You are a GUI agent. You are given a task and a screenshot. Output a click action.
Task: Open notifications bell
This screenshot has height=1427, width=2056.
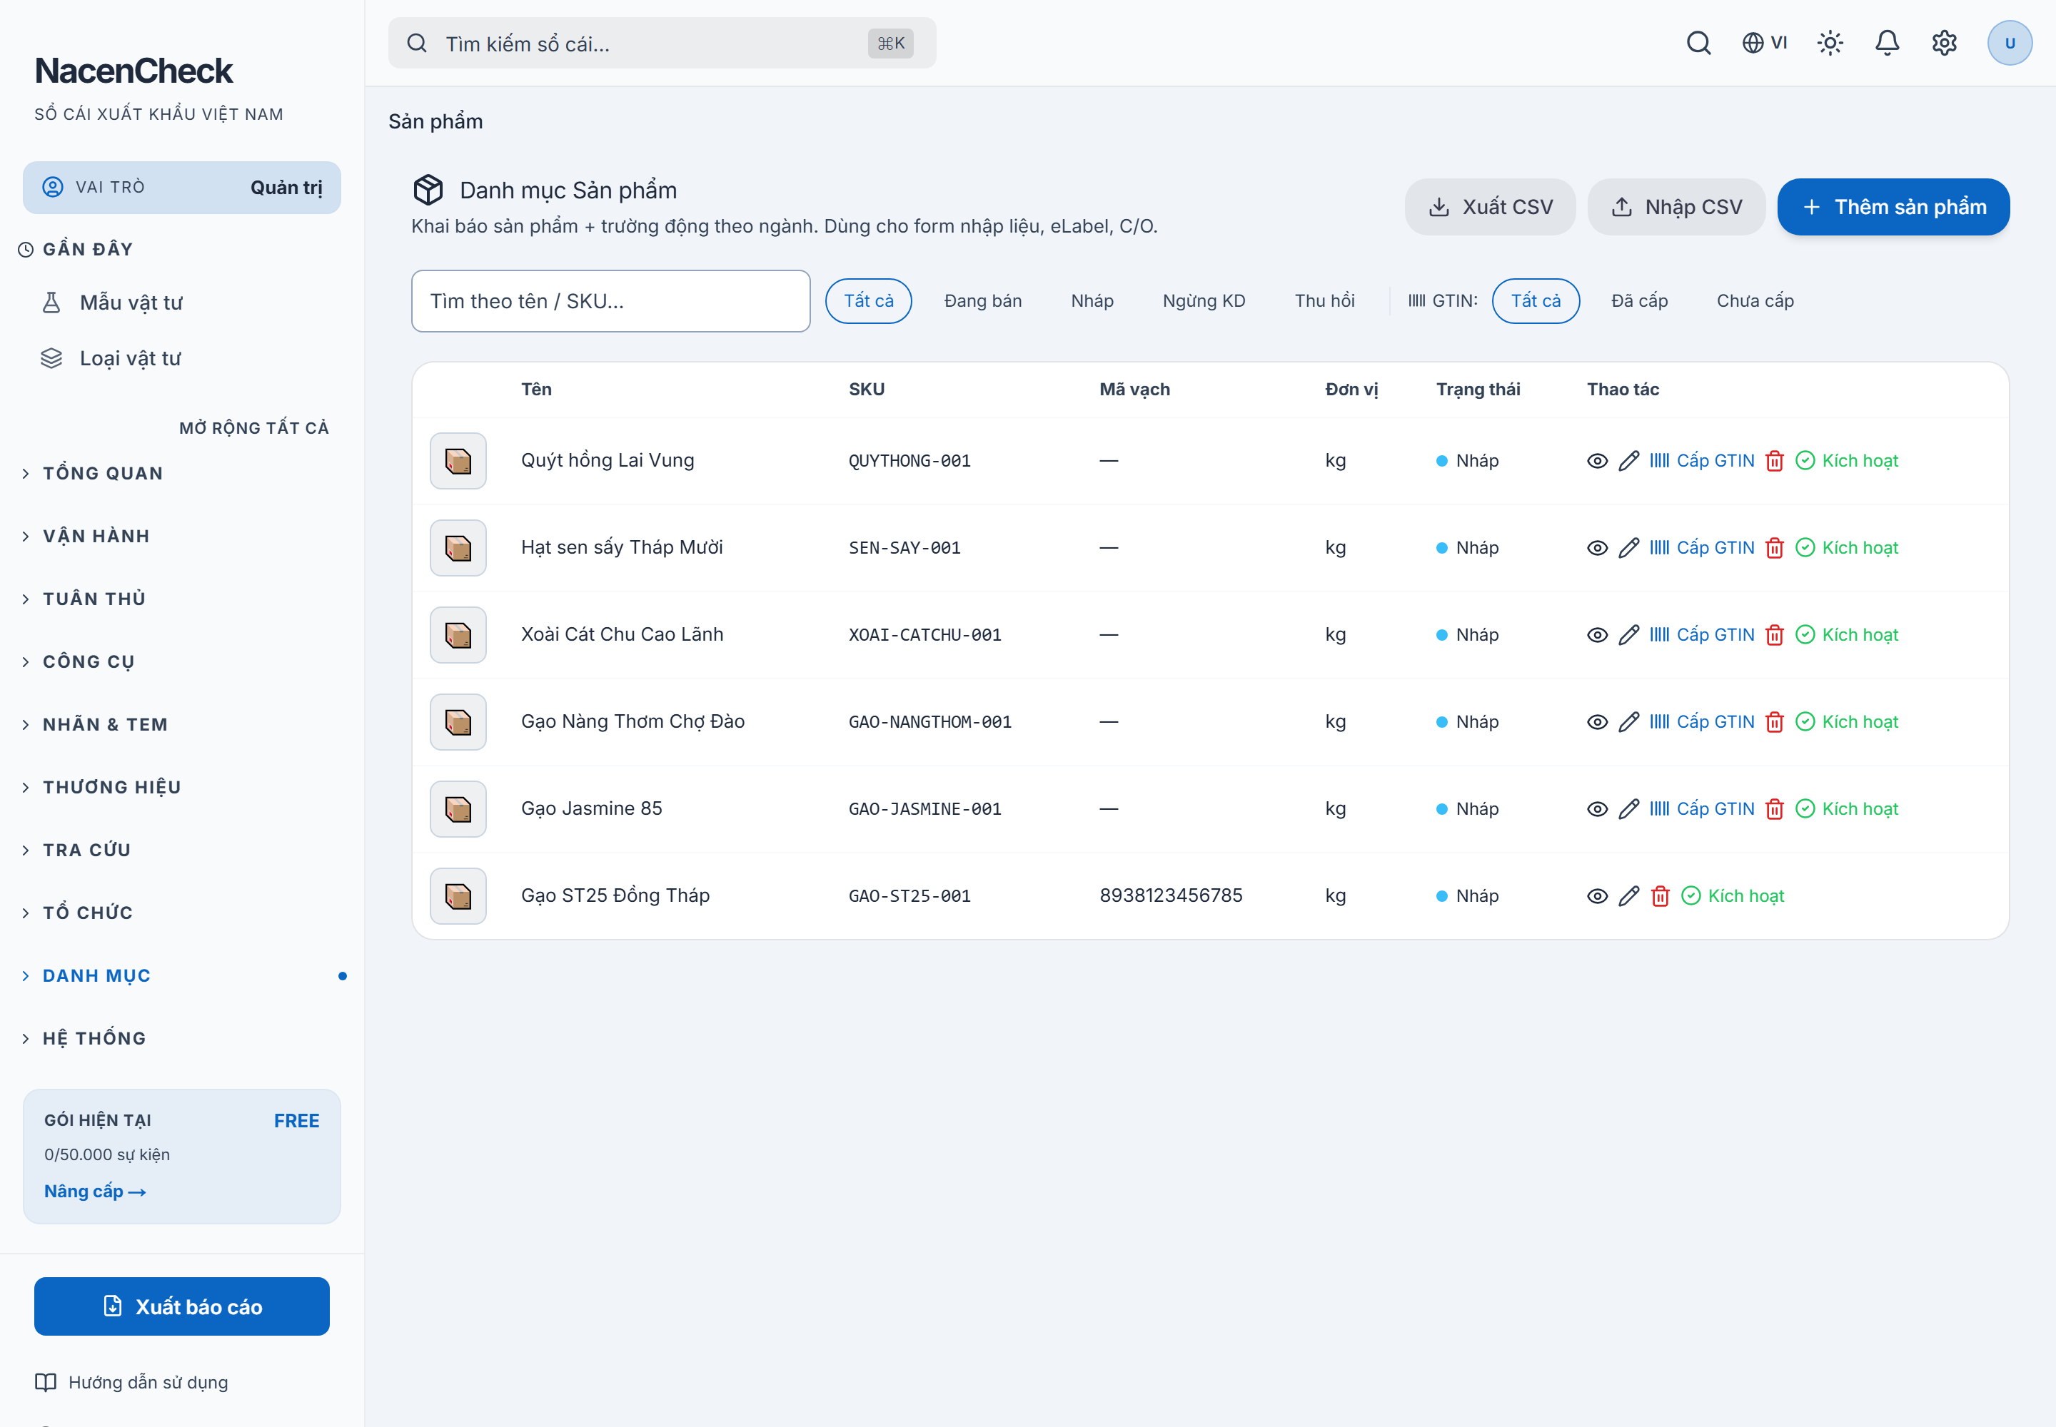pyautogui.click(x=1887, y=43)
